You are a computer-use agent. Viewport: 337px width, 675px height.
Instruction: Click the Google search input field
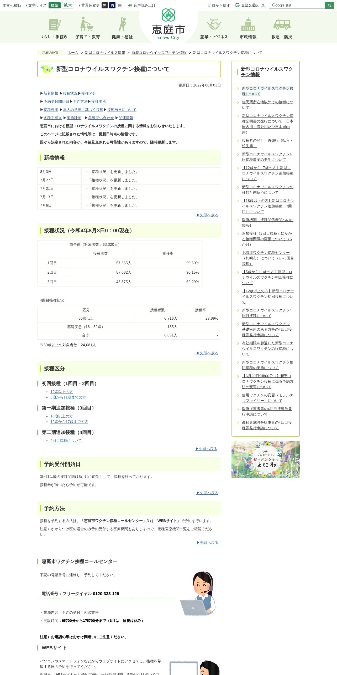297,5
